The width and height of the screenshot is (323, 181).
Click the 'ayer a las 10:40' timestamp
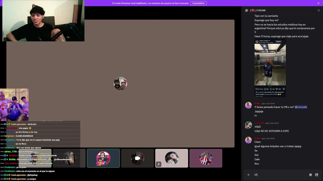coord(268,104)
